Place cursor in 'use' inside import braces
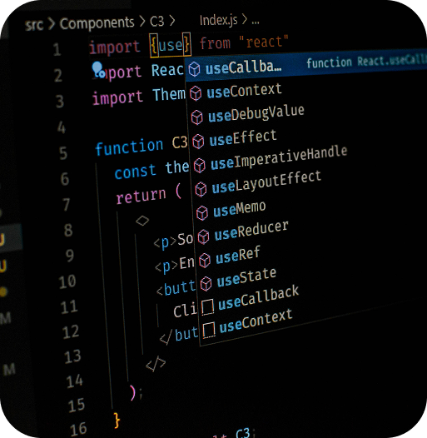The height and width of the screenshot is (438, 427). pos(171,45)
